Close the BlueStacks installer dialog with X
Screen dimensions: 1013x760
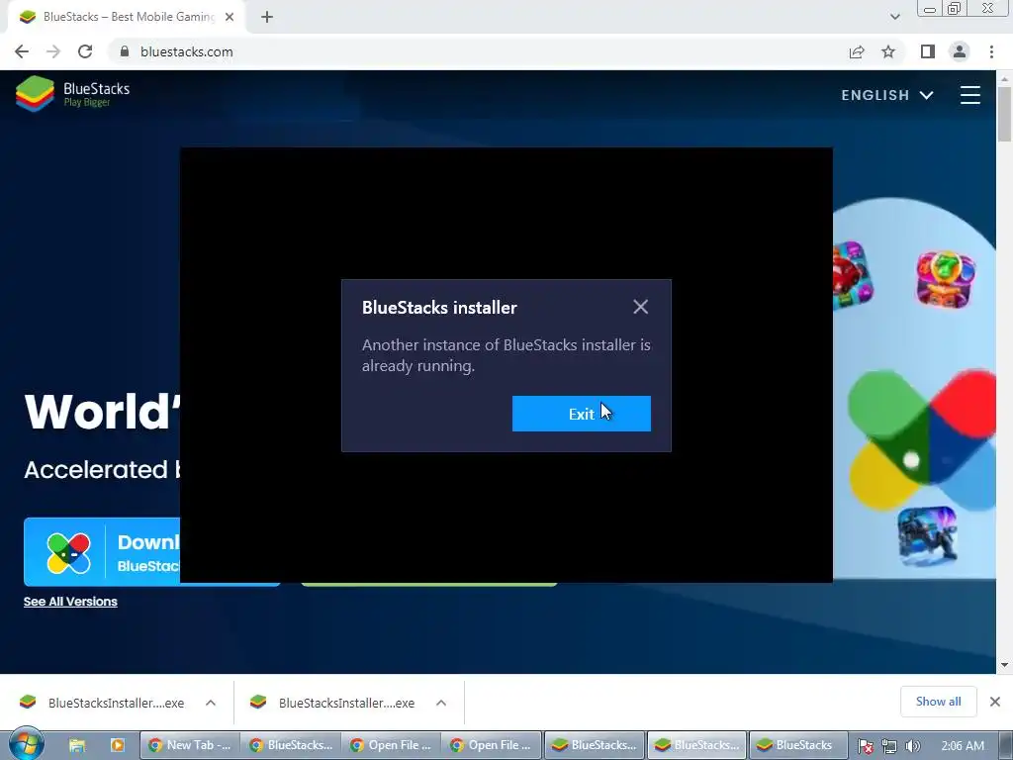[x=640, y=307]
